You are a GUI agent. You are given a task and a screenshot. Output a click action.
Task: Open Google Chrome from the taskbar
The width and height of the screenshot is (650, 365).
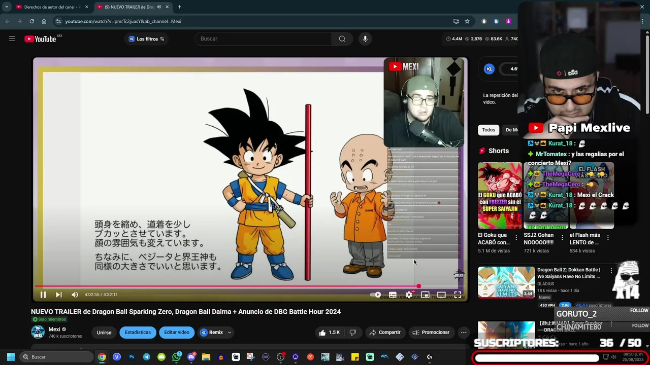coord(102,357)
